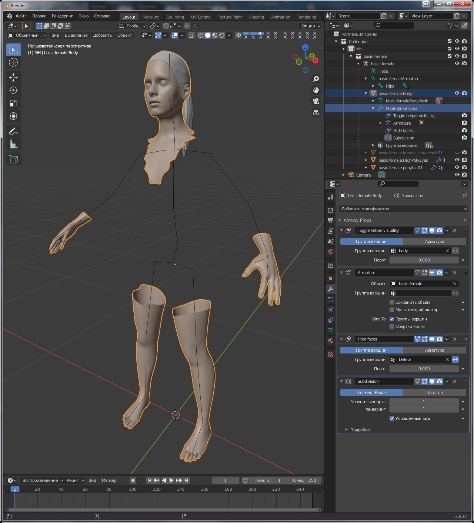Activate the Move tool
Image resolution: width=474 pixels, height=523 pixels.
13,77
